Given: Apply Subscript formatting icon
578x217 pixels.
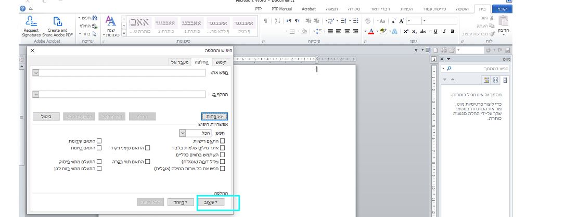Looking at the screenshot, I should click(414, 31).
